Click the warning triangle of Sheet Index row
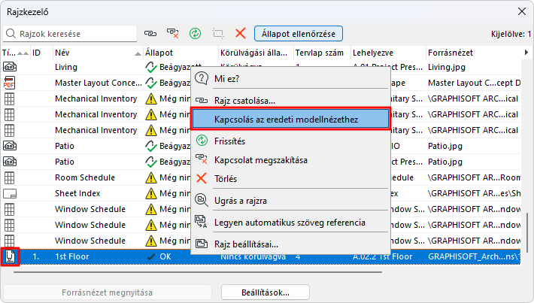The height and width of the screenshot is (303, 534). click(x=151, y=193)
